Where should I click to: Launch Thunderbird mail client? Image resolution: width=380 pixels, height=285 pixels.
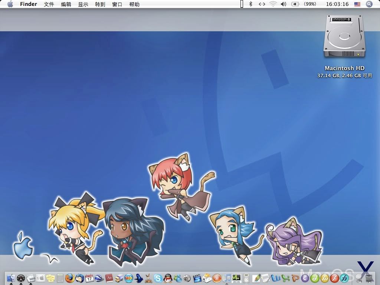click(79, 278)
